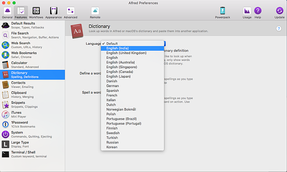
Task: Open the toolbar Help icon
Action: click(258, 12)
